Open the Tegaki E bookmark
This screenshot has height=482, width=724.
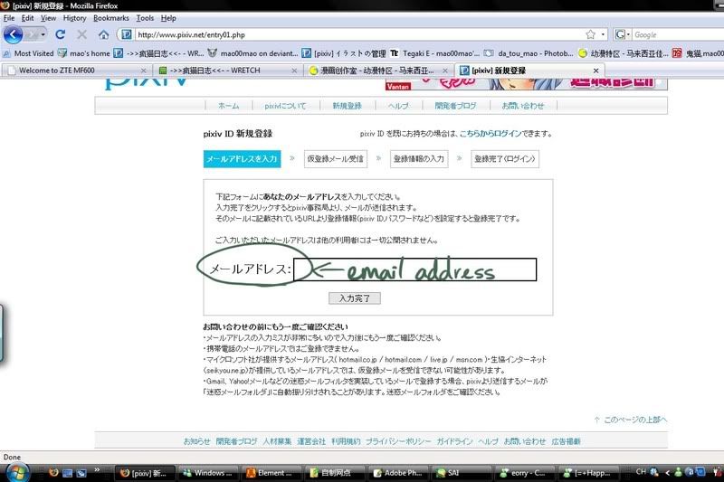pyautogui.click(x=435, y=53)
